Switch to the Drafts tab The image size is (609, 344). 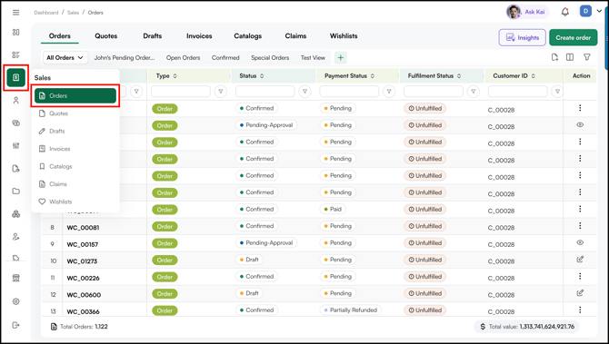click(x=153, y=36)
